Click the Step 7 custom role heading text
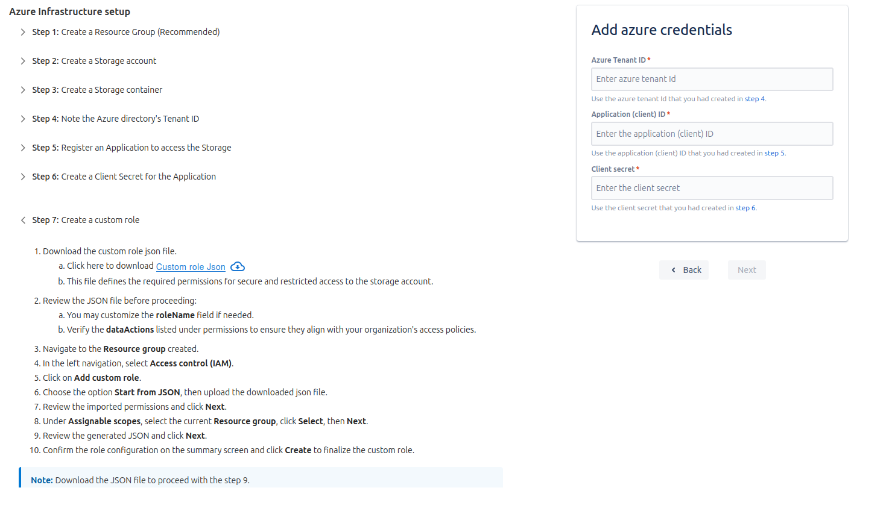Image resolution: width=889 pixels, height=514 pixels. click(86, 220)
